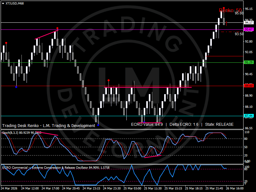This screenshot has height=192, width=256.
Task: Click the 25 Mar 15:15 time label
Action: point(173,188)
